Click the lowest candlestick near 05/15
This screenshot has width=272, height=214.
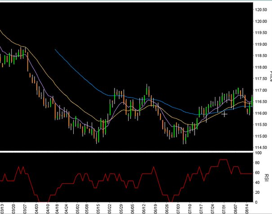(x=97, y=138)
